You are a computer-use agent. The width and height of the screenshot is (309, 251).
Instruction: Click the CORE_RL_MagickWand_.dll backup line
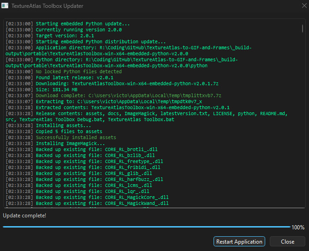(x=87, y=203)
